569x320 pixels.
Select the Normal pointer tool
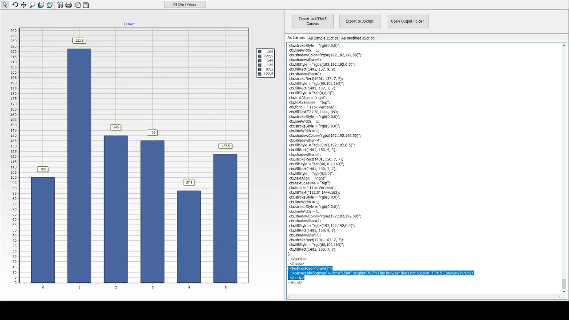point(5,5)
